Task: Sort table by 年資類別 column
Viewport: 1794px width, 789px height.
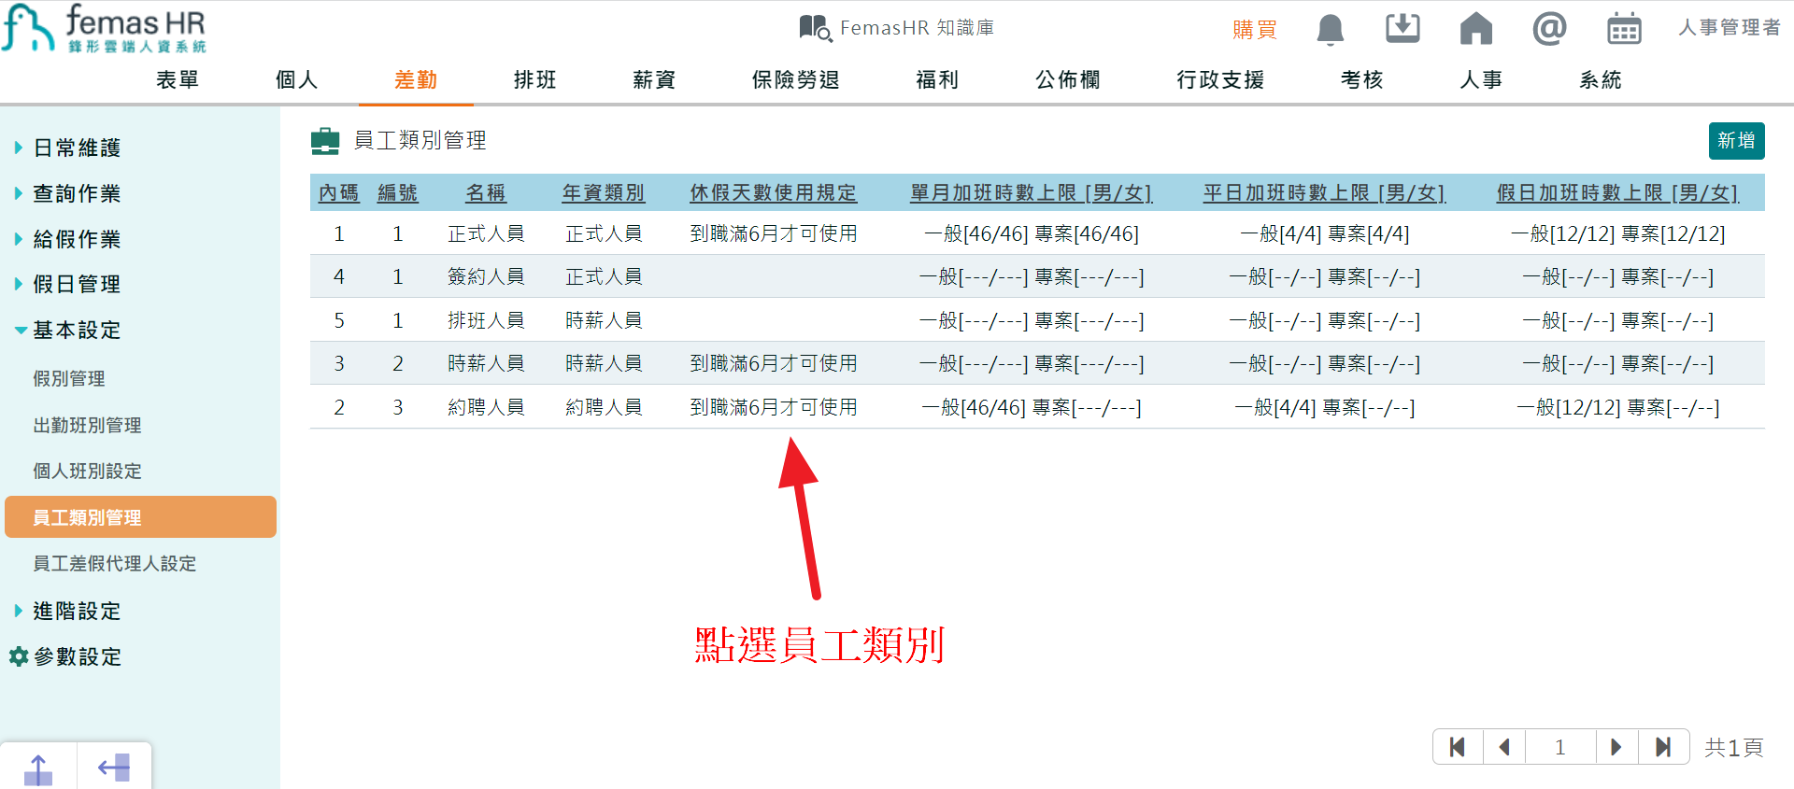Action: (604, 192)
